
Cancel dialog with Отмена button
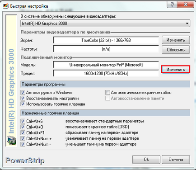pos(176,160)
